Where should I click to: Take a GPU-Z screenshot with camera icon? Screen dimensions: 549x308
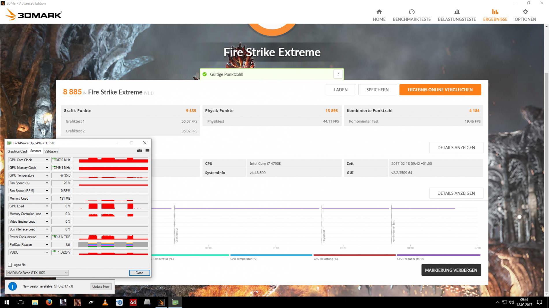tap(139, 151)
